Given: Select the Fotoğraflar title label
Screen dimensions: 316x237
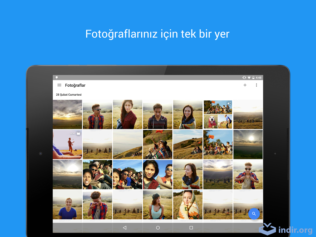Looking at the screenshot, I should coord(75,85).
